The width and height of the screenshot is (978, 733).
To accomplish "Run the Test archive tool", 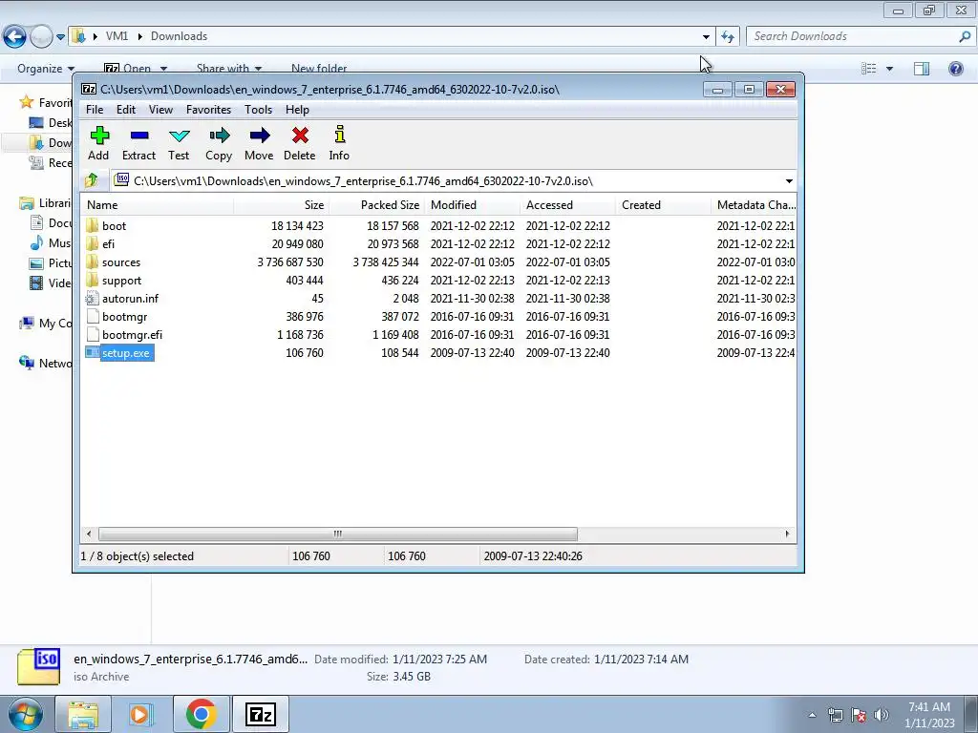I will [179, 143].
